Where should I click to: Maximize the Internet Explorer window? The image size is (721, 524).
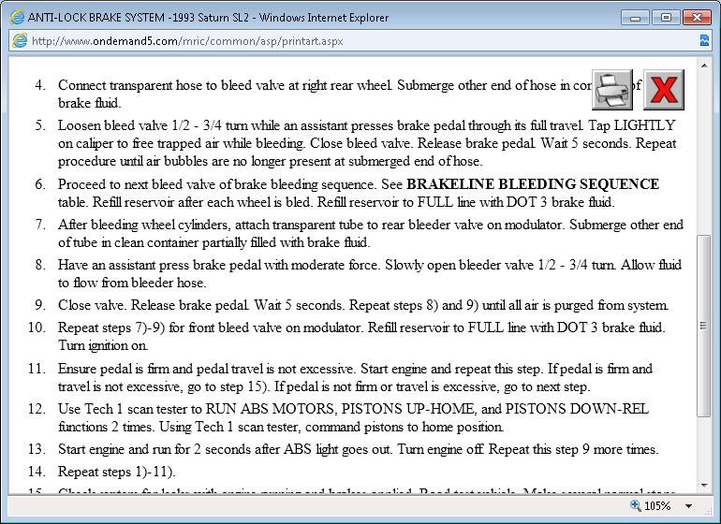(x=666, y=18)
